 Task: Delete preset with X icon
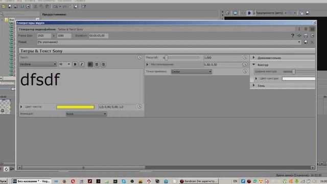coord(312,42)
